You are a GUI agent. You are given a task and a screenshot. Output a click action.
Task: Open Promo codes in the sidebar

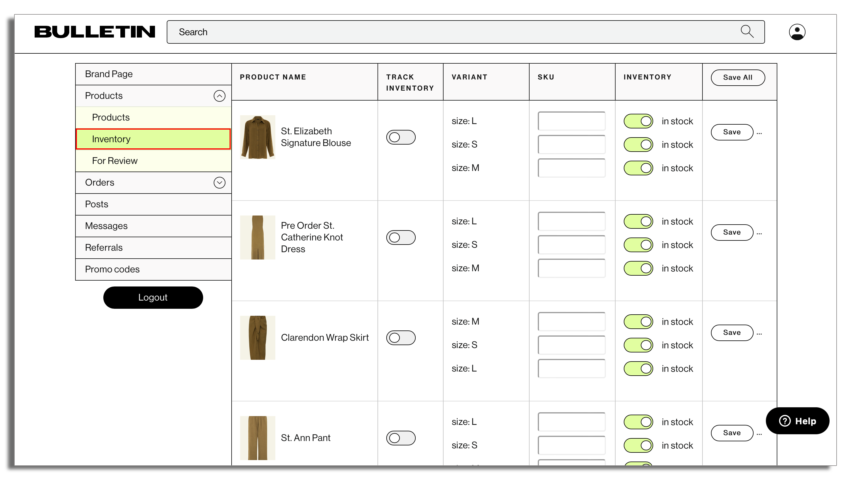tap(153, 269)
